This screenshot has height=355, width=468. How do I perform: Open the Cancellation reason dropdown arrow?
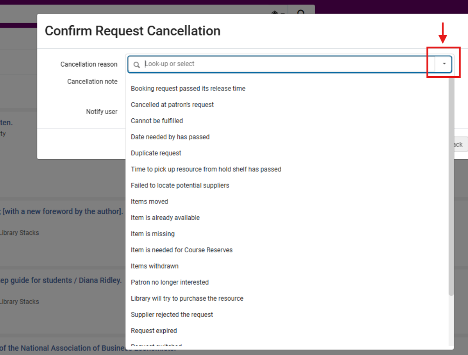pos(444,64)
